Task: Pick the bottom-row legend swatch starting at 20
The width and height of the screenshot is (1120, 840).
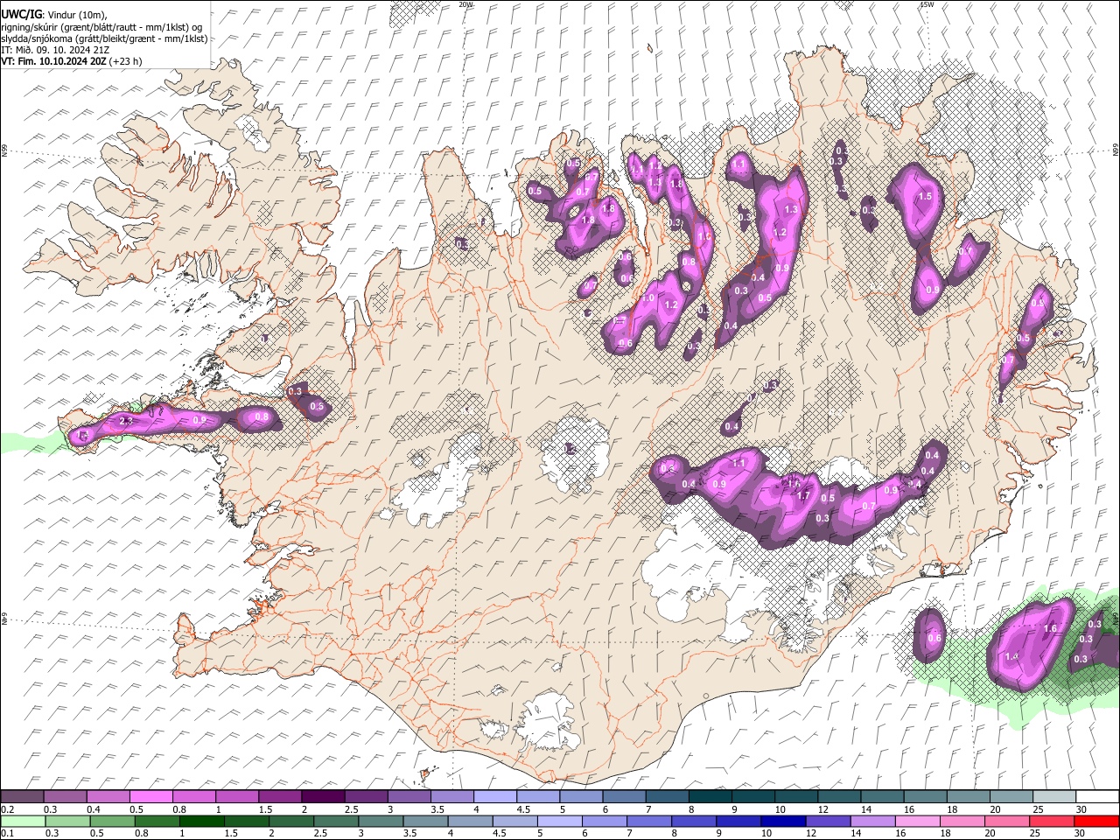Action: pos(1007,822)
